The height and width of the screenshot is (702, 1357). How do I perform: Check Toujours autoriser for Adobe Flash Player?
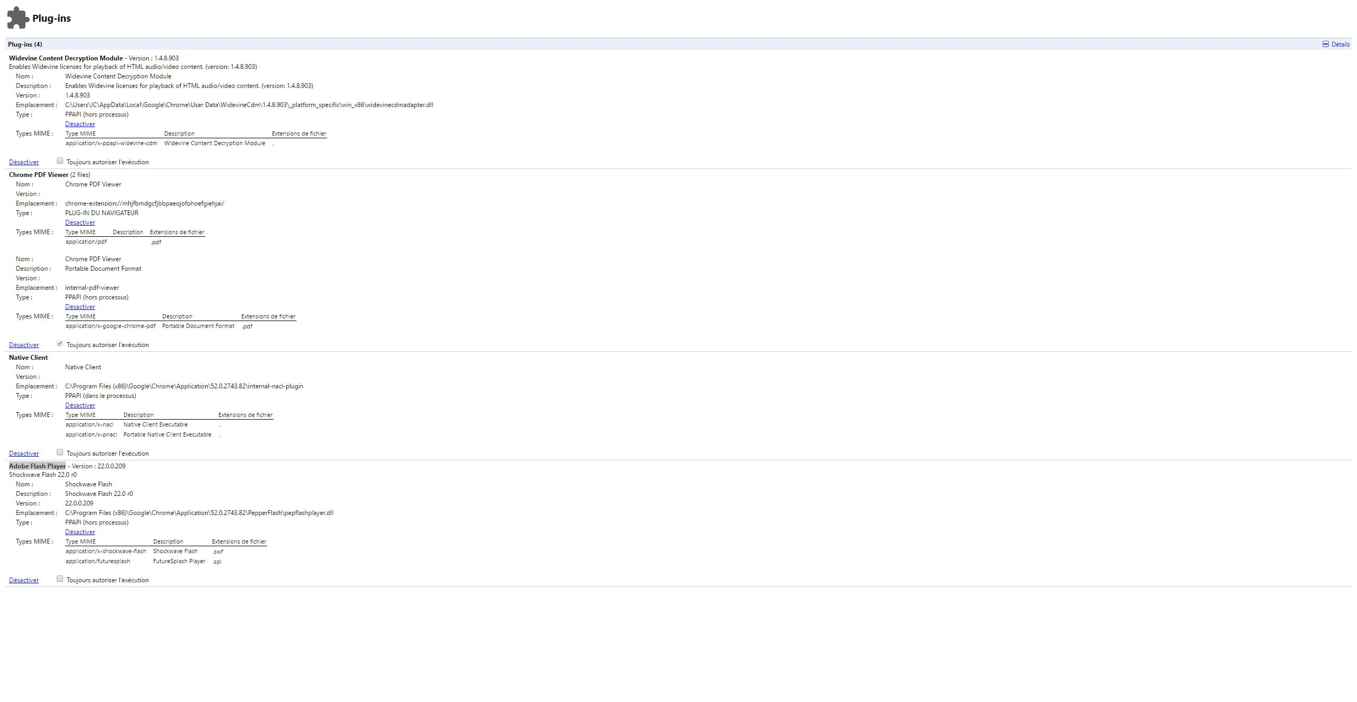click(60, 579)
